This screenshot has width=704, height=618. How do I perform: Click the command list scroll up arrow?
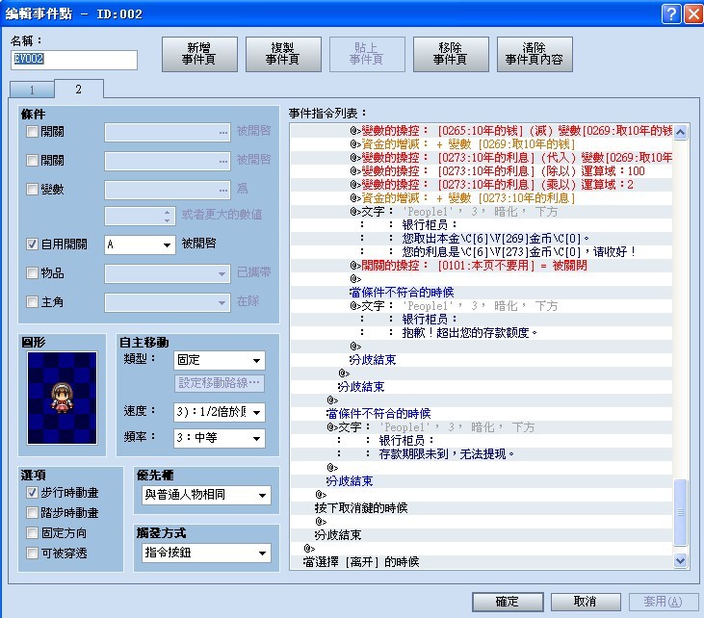click(x=680, y=133)
